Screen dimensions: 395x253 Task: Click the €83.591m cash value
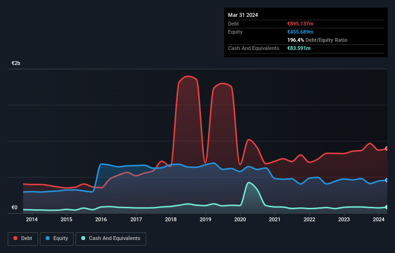(299, 48)
